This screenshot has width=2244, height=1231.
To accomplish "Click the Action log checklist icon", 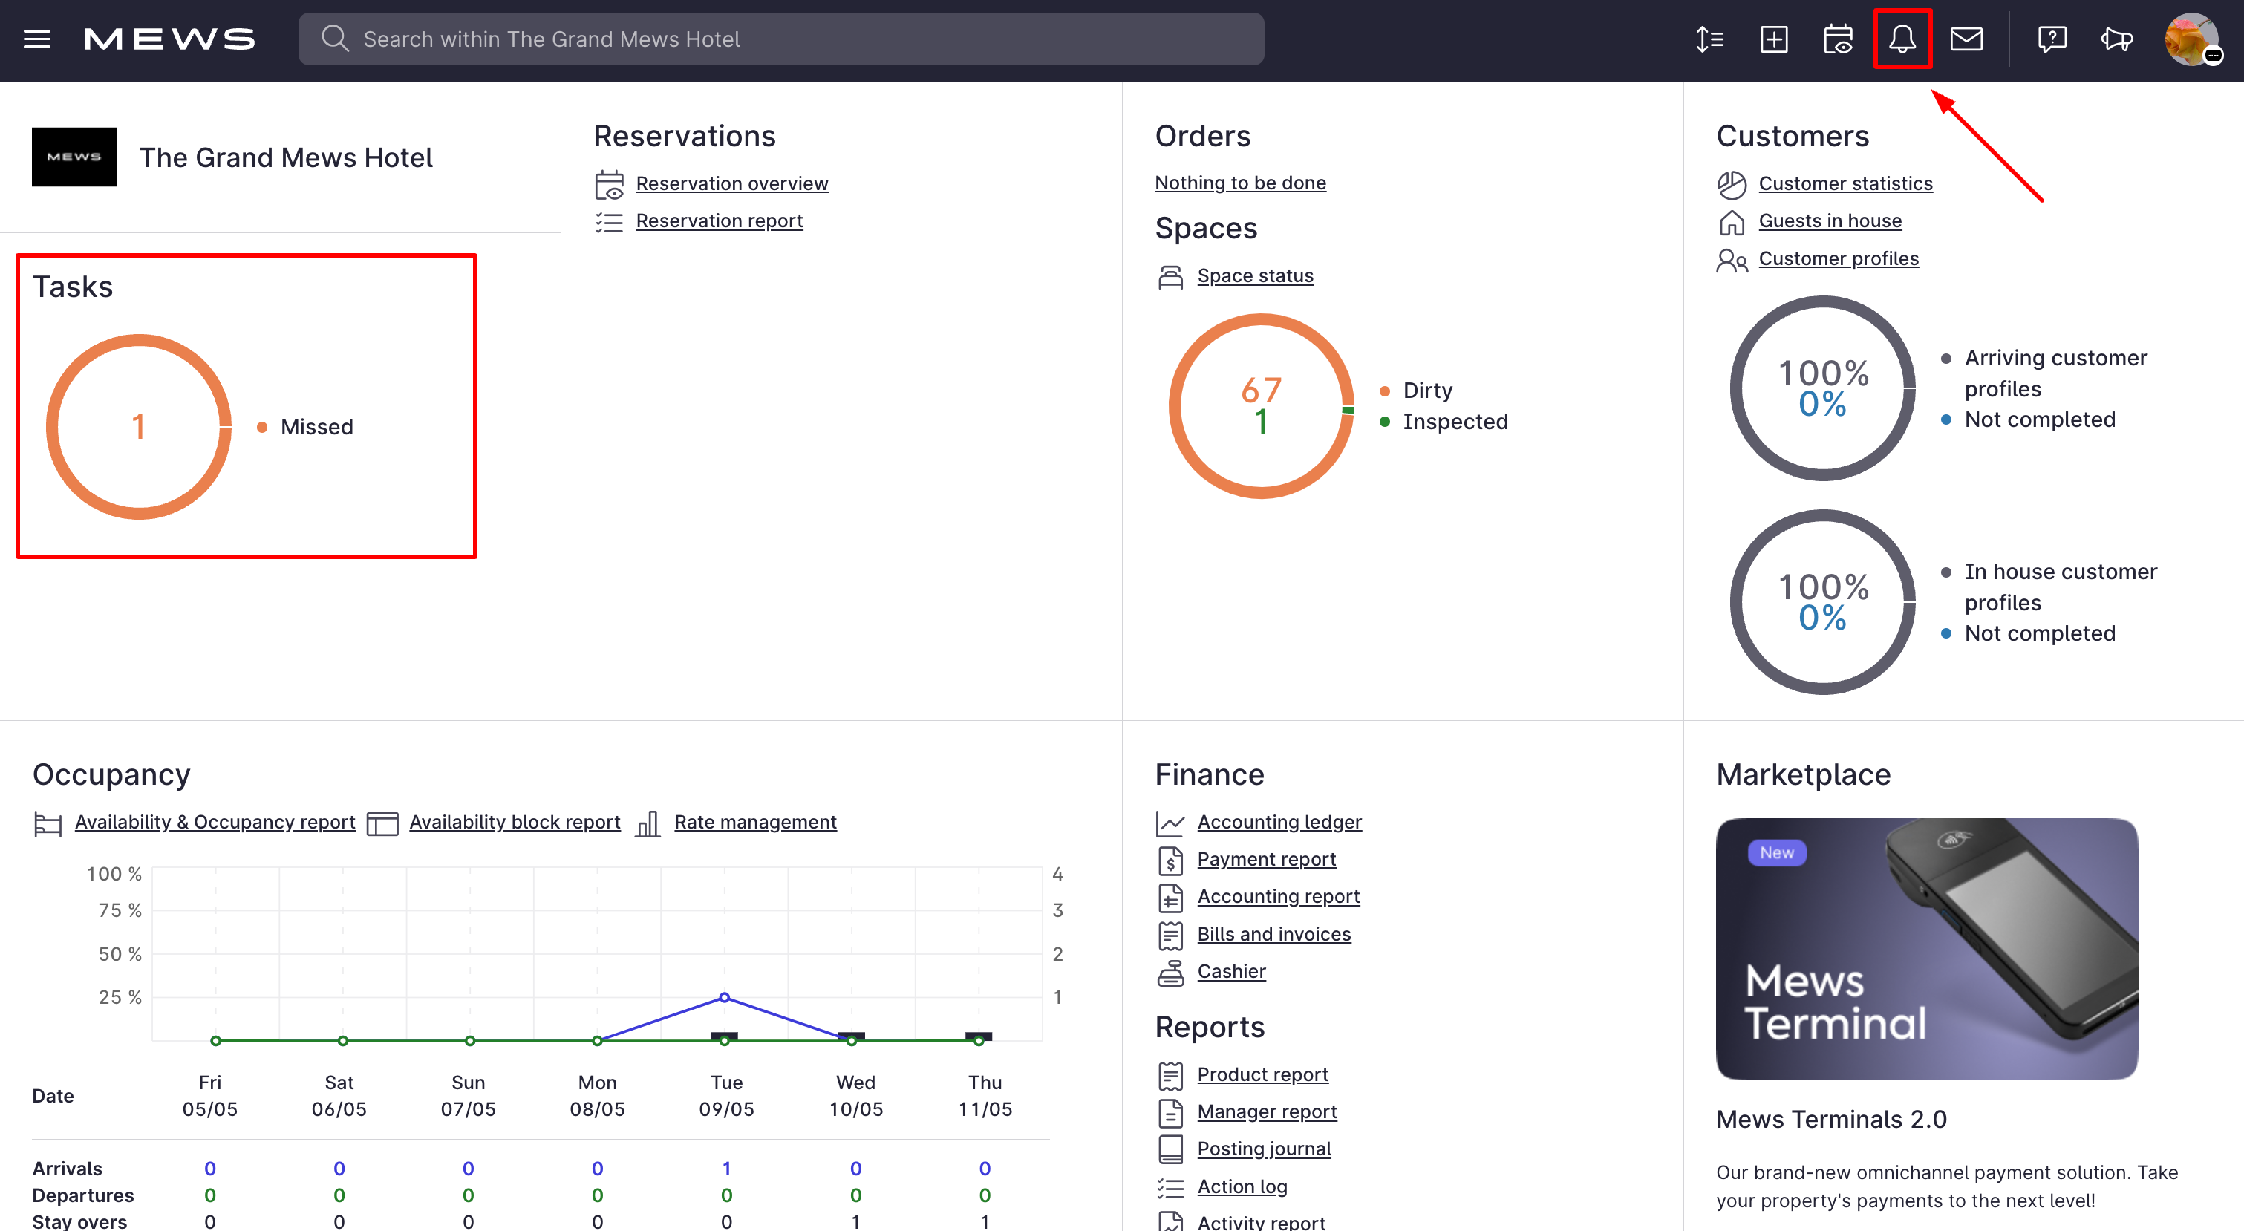I will 1171,1186.
